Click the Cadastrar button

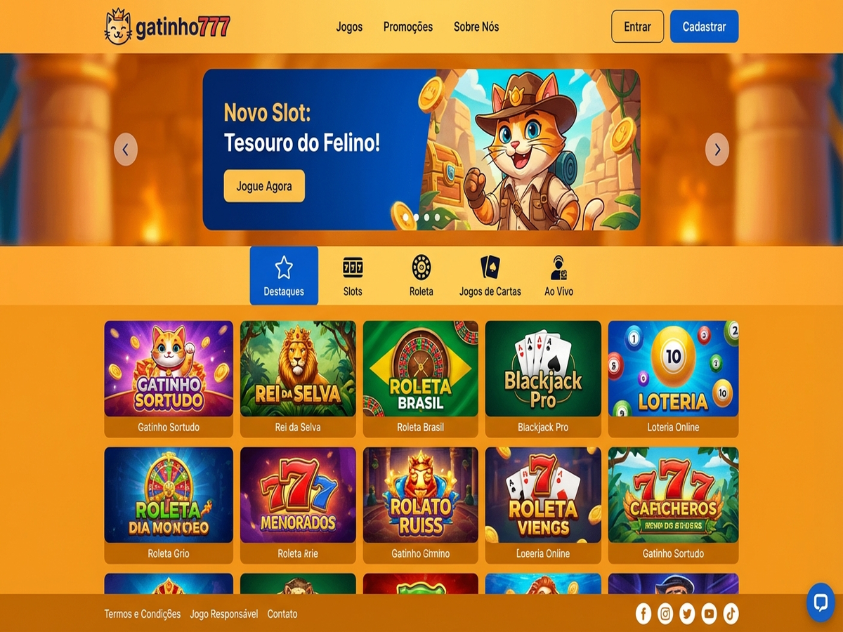click(x=704, y=27)
